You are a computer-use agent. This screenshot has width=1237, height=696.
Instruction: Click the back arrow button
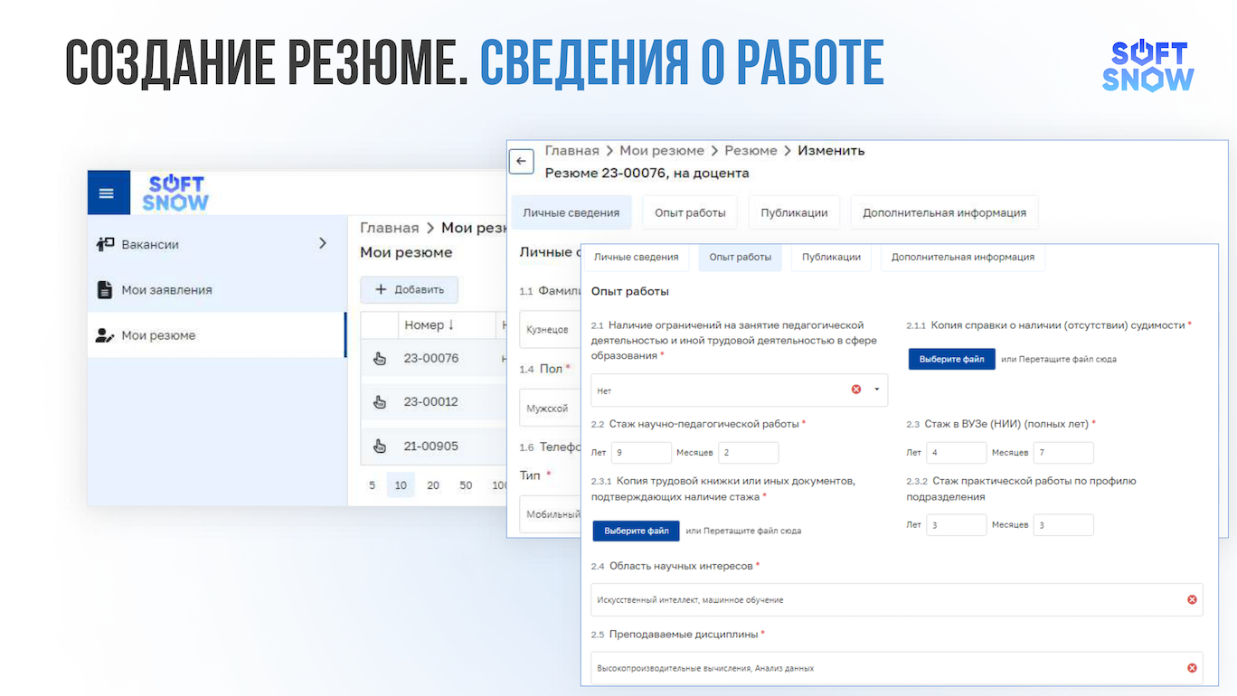click(x=521, y=161)
